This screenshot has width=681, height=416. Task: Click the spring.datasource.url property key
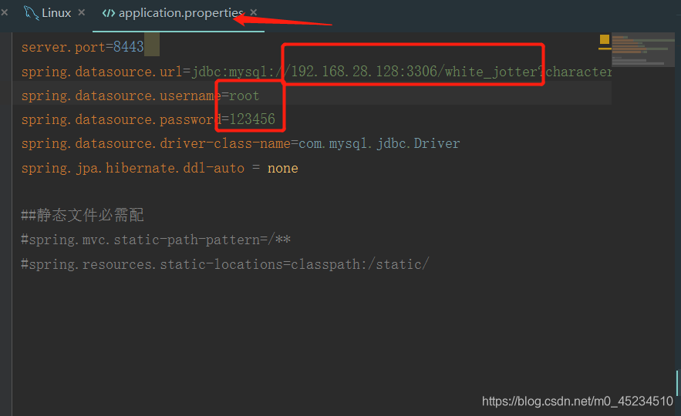pos(102,72)
